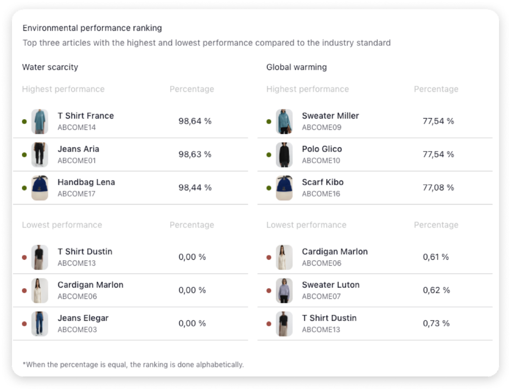The height and width of the screenshot is (391, 511).
Task: Open the T Shirt Dustin ABCOME13 water scarcity row
Action: pyautogui.click(x=130, y=257)
